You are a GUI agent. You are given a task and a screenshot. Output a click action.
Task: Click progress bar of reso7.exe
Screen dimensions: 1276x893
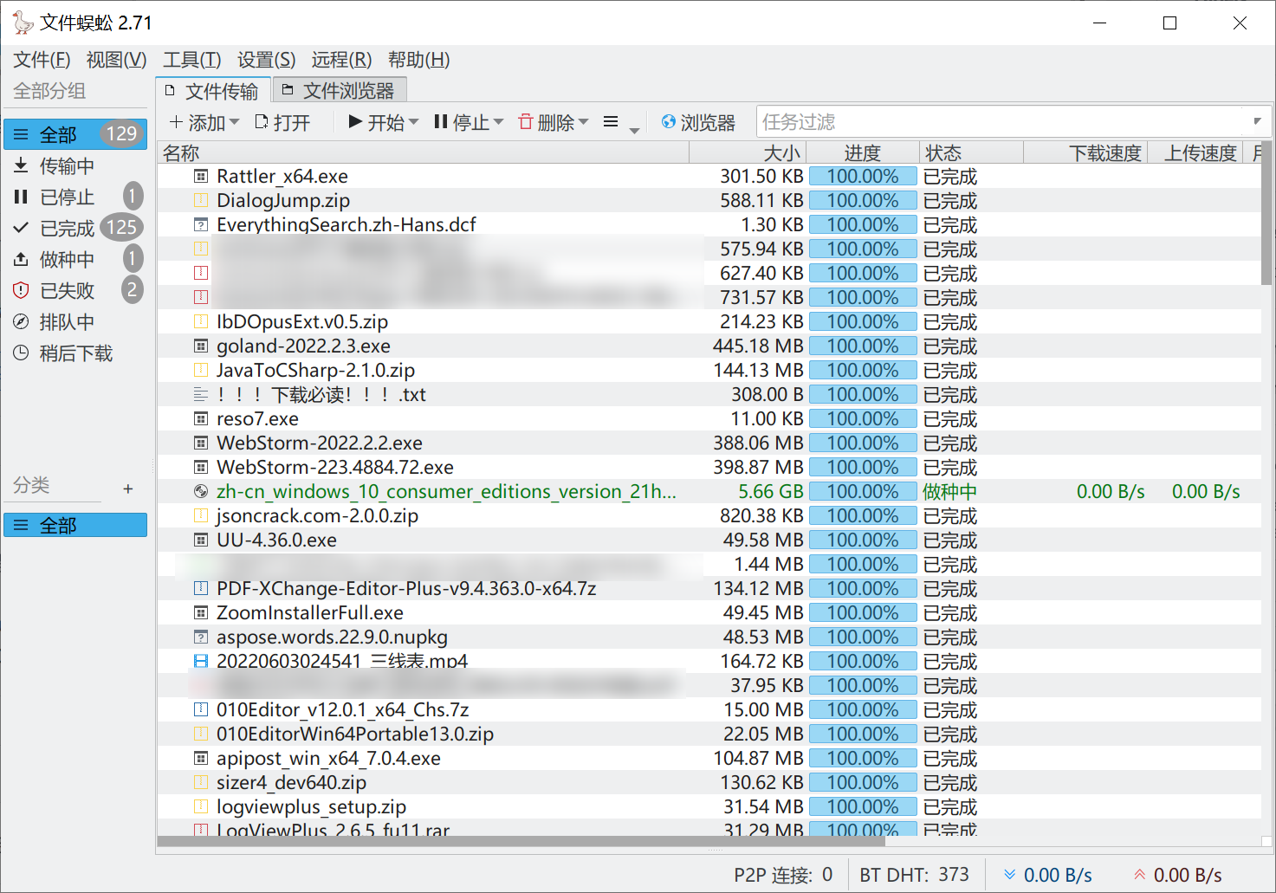pos(863,418)
